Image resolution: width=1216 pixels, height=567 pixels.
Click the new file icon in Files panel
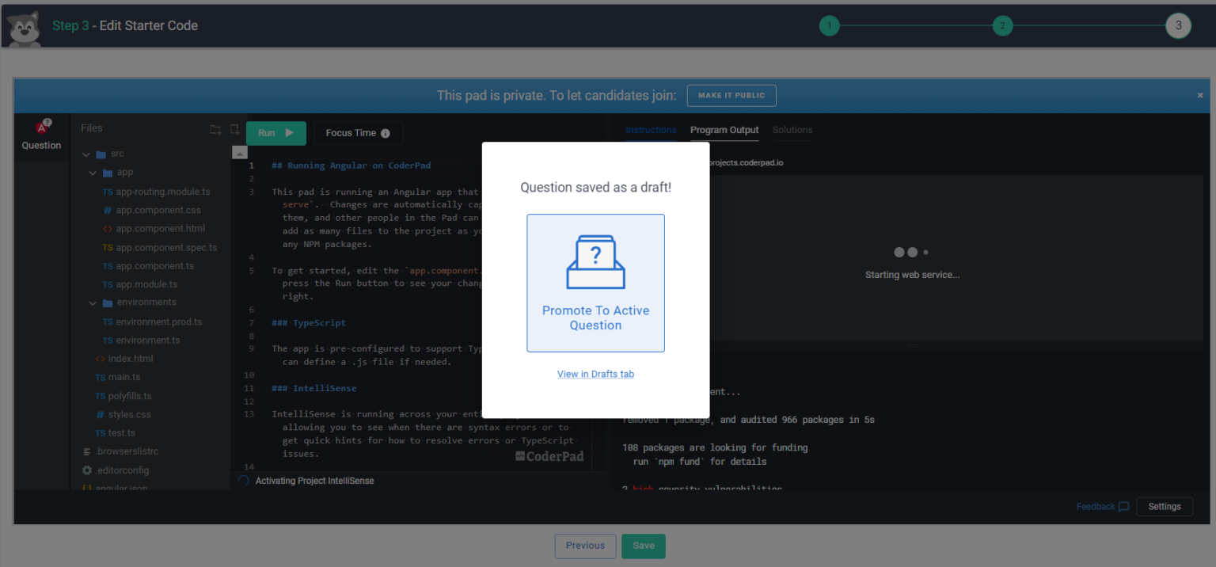234,128
